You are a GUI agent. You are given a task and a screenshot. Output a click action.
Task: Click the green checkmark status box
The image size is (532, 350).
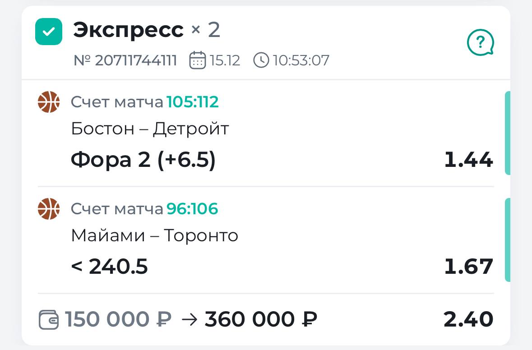tap(49, 32)
